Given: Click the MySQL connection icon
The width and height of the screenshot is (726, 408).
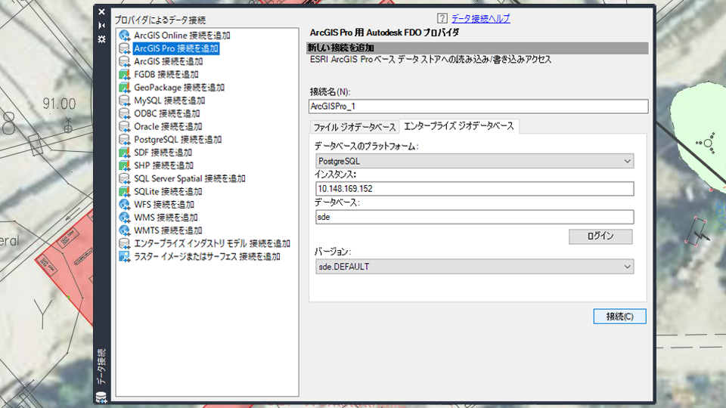Looking at the screenshot, I should click(124, 100).
